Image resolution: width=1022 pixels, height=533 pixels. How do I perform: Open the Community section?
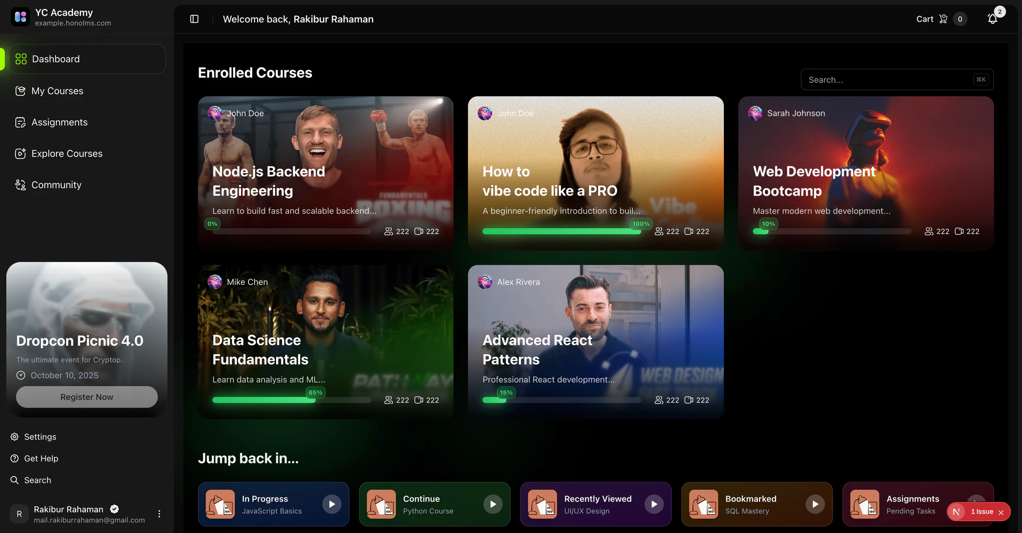coord(56,185)
